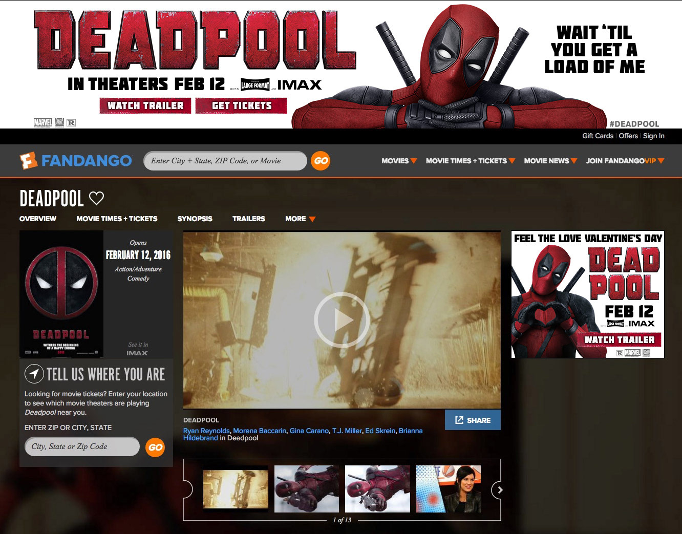This screenshot has height=534, width=682.
Task: Click the Sign In link
Action: pyautogui.click(x=654, y=136)
